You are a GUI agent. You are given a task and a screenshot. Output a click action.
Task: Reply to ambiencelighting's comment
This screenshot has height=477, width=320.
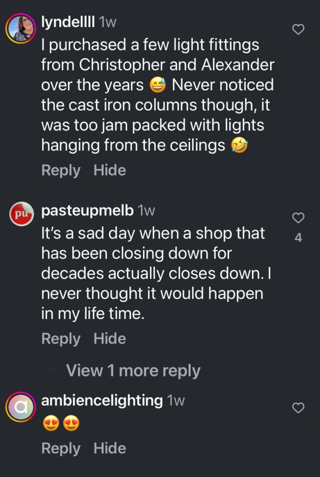pyautogui.click(x=61, y=448)
